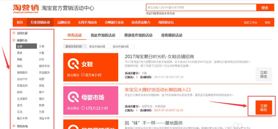Select 文娱 in the industry filter
The width and height of the screenshot is (278, 129).
click(x=42, y=112)
